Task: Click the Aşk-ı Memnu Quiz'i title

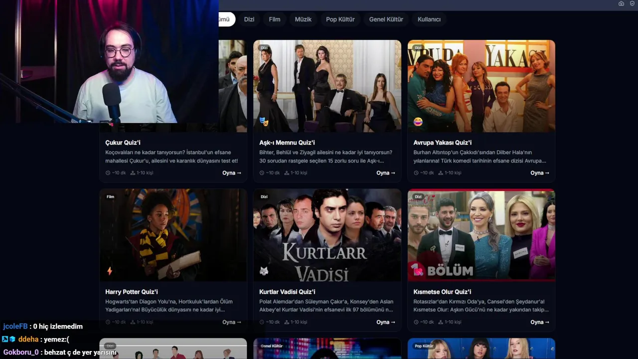Action: click(x=287, y=143)
